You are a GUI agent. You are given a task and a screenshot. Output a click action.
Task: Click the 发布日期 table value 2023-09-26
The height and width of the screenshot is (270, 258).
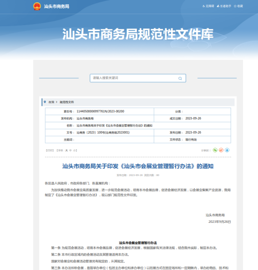pyautogui.click(x=193, y=133)
